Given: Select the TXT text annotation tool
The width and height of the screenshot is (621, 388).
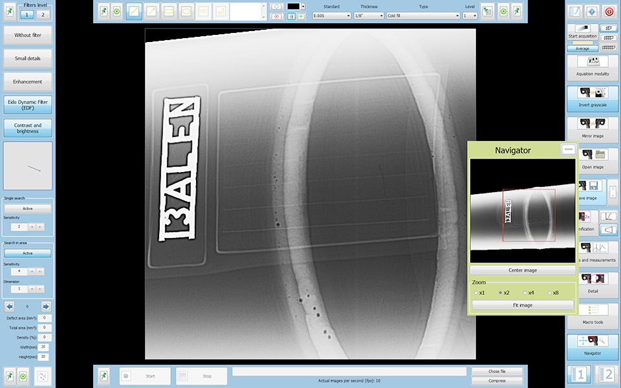Looking at the screenshot, I should tap(204, 12).
